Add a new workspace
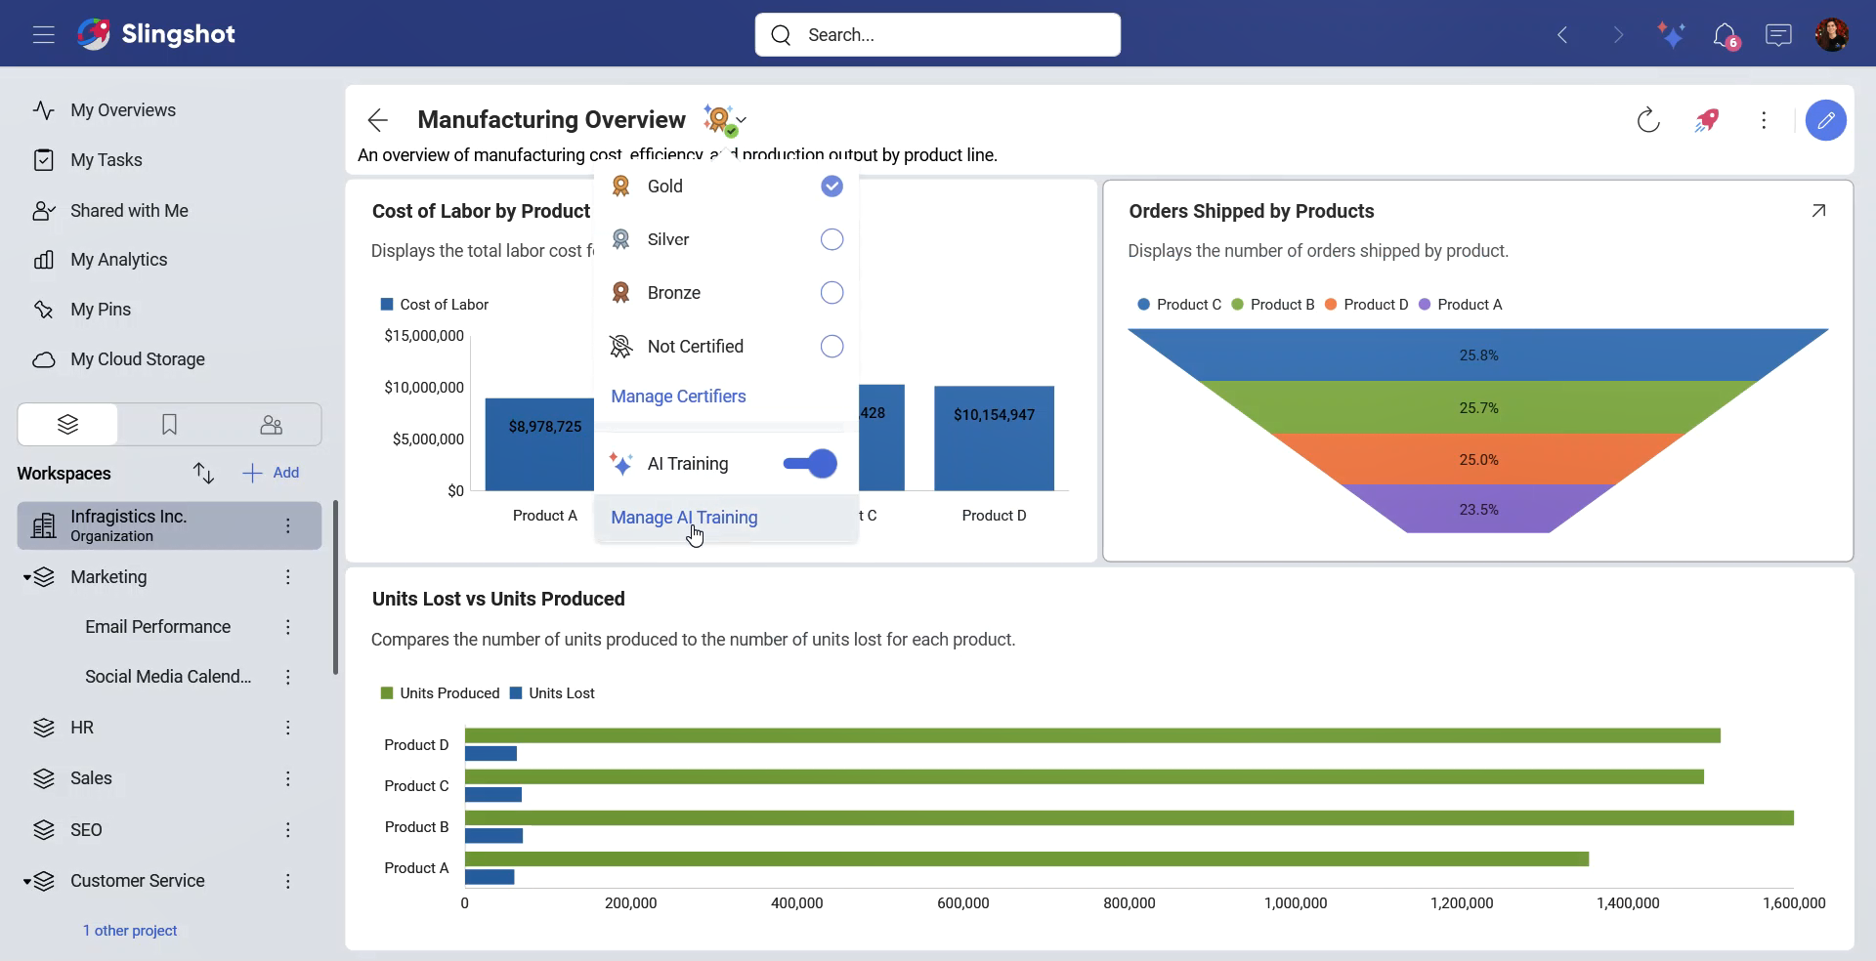The width and height of the screenshot is (1876, 961). pos(271,473)
